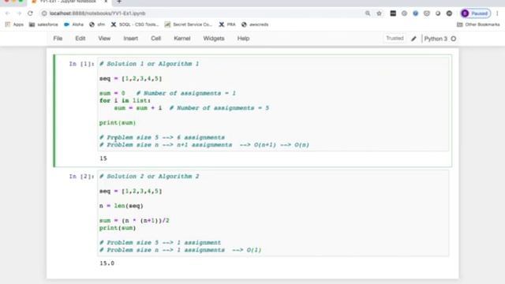Select the Solution 1 code cell editor

pyautogui.click(x=273, y=104)
